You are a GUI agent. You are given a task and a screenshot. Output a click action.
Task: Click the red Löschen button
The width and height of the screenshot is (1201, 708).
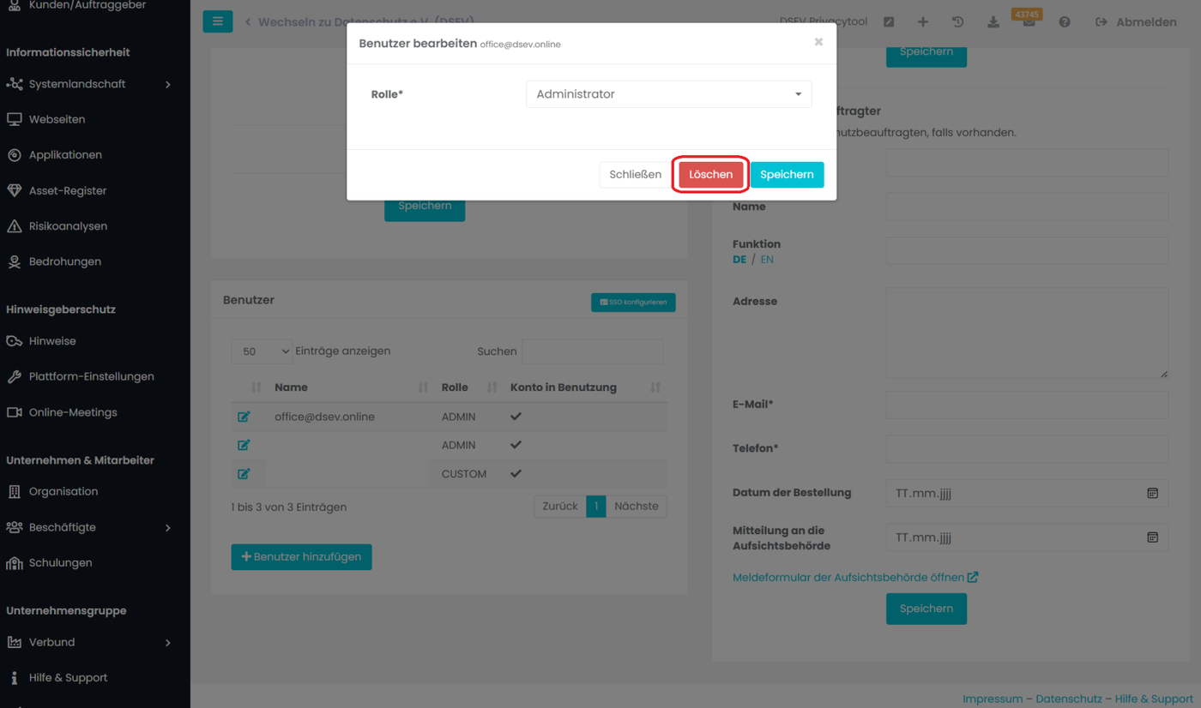[x=710, y=175]
